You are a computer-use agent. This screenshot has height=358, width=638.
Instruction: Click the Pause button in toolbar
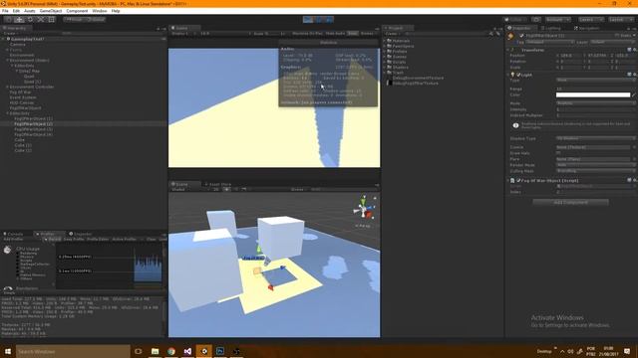coord(319,20)
